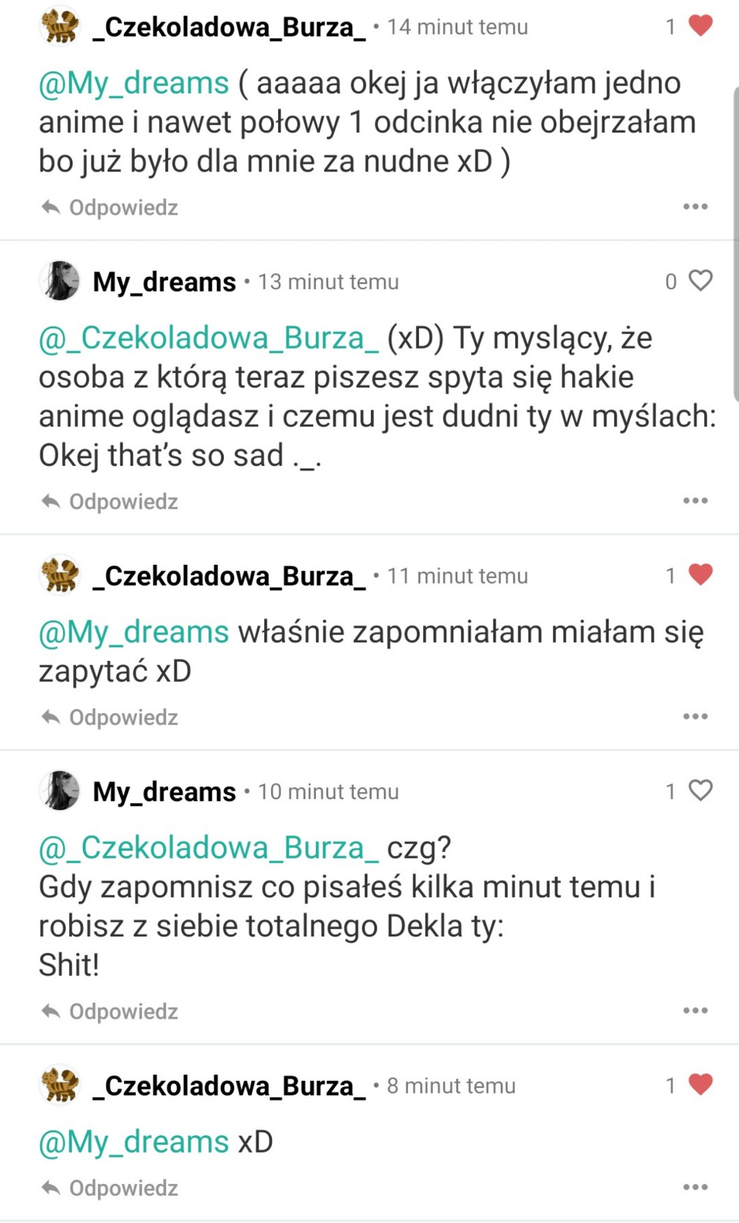Open three-dot menu on 13 minut temu comment
Viewport: 739px width, 1223px height.
coord(695,501)
